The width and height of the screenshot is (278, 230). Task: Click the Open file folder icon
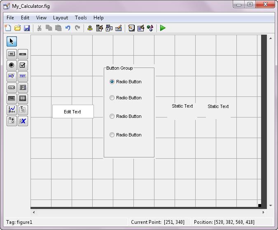click(x=17, y=28)
